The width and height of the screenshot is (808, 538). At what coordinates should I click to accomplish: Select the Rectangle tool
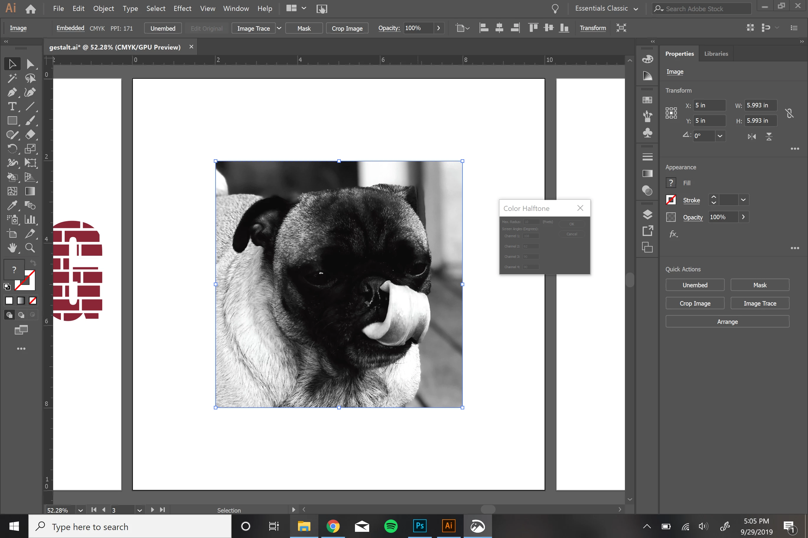[12, 120]
